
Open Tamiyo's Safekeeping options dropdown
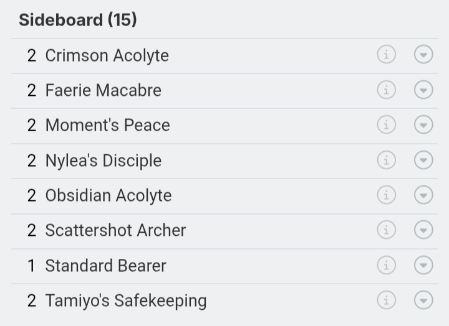point(423,300)
